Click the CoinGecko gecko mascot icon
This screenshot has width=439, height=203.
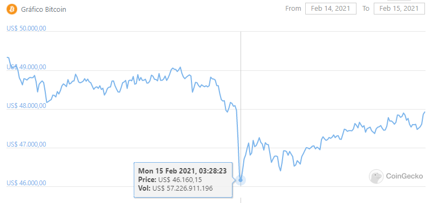pyautogui.click(x=376, y=176)
